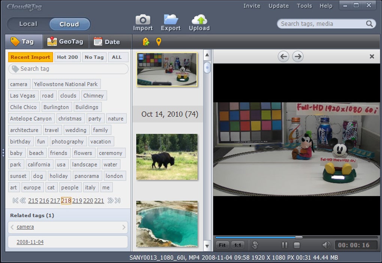Go to previous media with left arrow

click(x=284, y=57)
